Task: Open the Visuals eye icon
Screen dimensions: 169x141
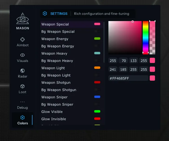Action: coord(23,55)
